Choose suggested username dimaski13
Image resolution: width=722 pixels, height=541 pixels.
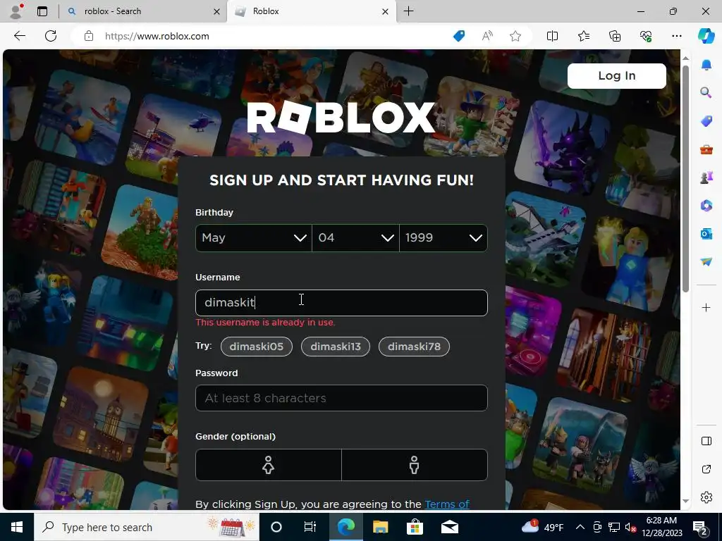(335, 347)
